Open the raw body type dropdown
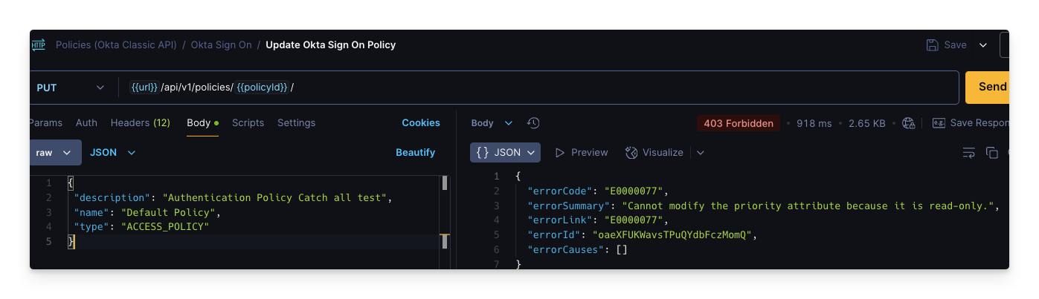The width and height of the screenshot is (1039, 299). pyautogui.click(x=54, y=152)
